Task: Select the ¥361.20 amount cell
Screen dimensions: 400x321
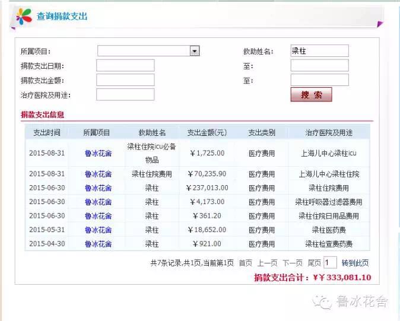Action: tap(207, 216)
